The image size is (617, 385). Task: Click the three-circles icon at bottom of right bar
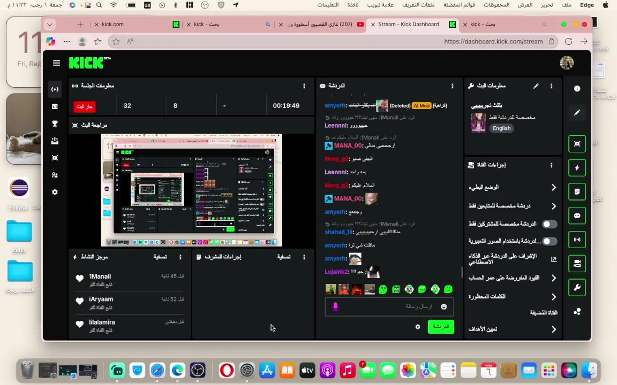[x=577, y=312]
